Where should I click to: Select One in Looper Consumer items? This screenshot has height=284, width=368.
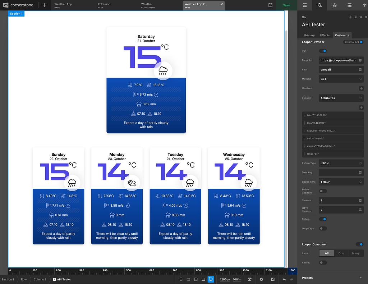[x=341, y=253]
